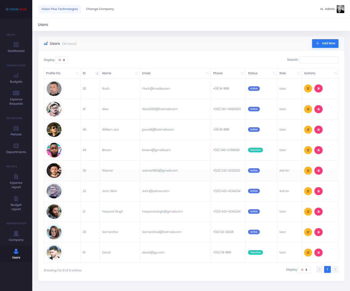Click edit icon for user finch

pos(308,89)
